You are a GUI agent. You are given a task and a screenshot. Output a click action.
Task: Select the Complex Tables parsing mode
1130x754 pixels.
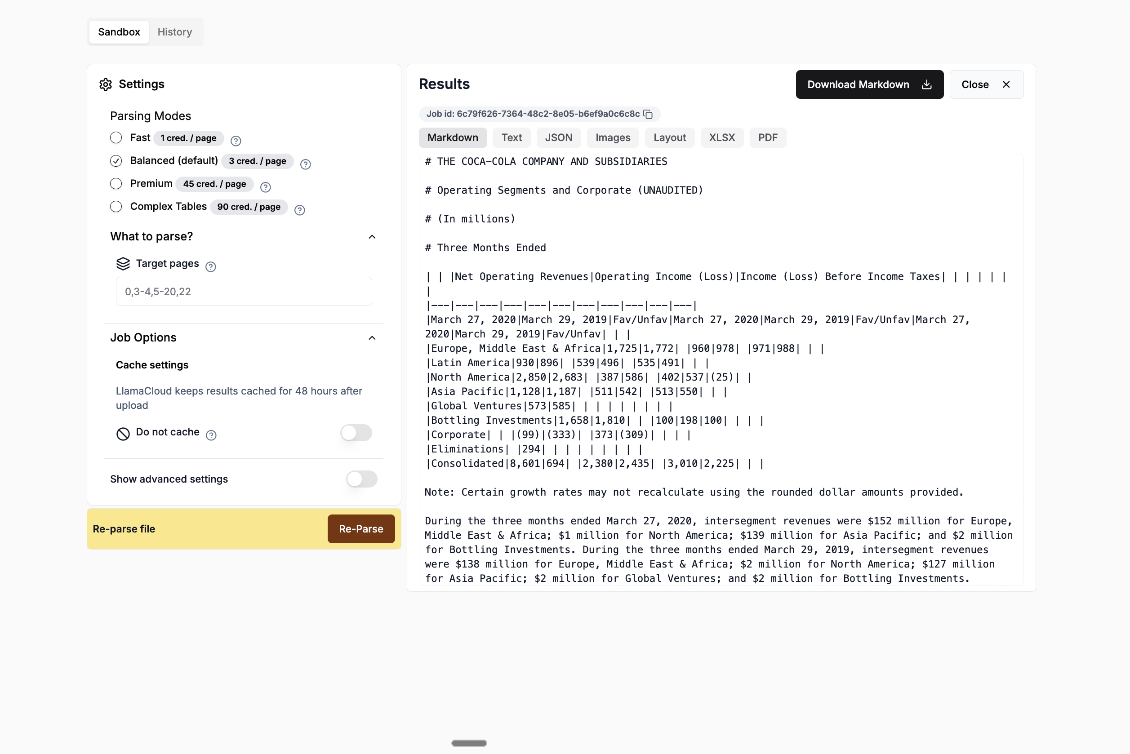pyautogui.click(x=116, y=206)
